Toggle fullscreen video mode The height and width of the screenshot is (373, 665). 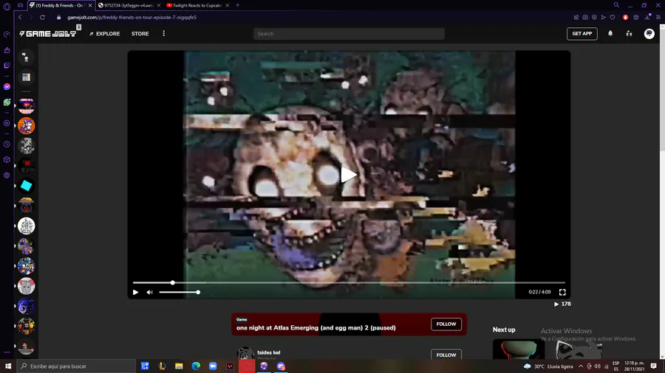point(562,292)
